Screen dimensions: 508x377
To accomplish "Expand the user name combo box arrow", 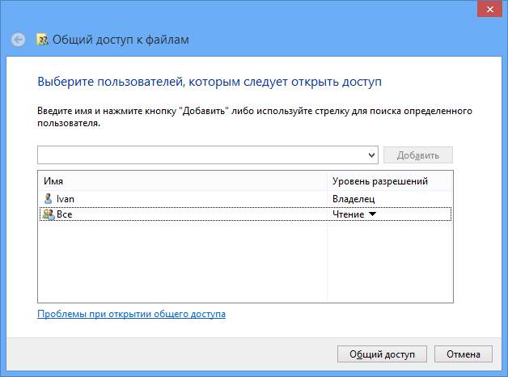I will [371, 155].
